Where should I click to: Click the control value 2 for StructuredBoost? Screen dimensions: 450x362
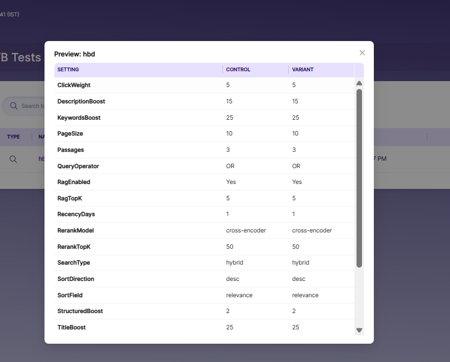coord(228,311)
